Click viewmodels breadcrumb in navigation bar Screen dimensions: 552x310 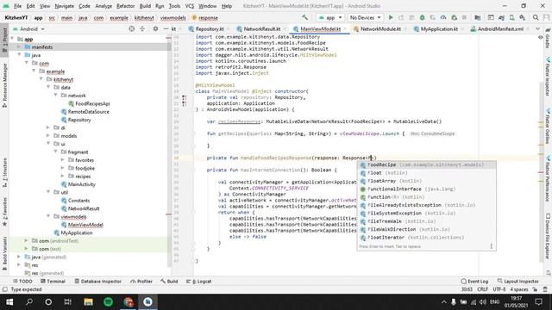[172, 17]
